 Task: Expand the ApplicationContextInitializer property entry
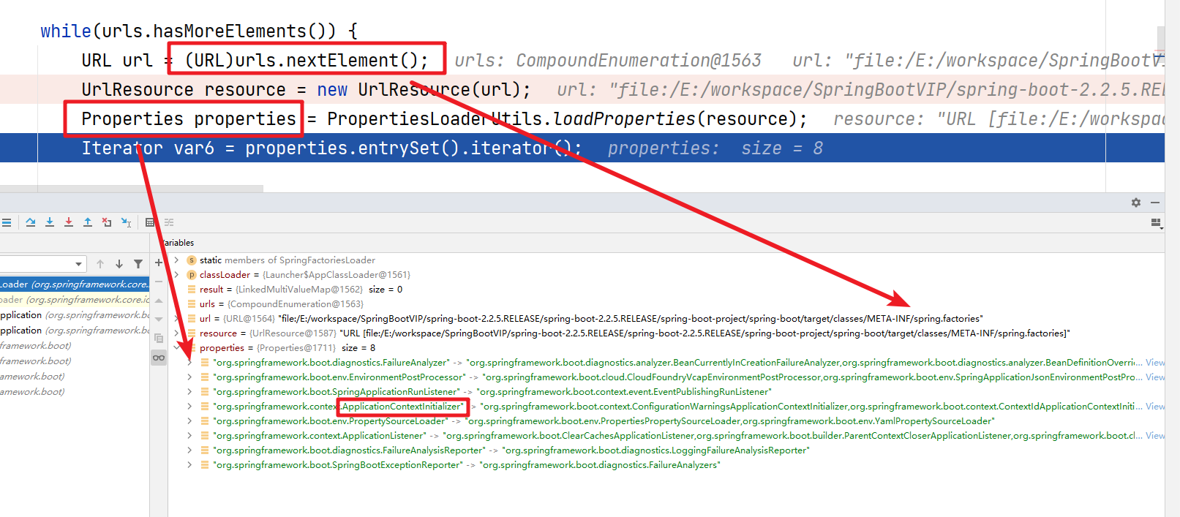[189, 406]
